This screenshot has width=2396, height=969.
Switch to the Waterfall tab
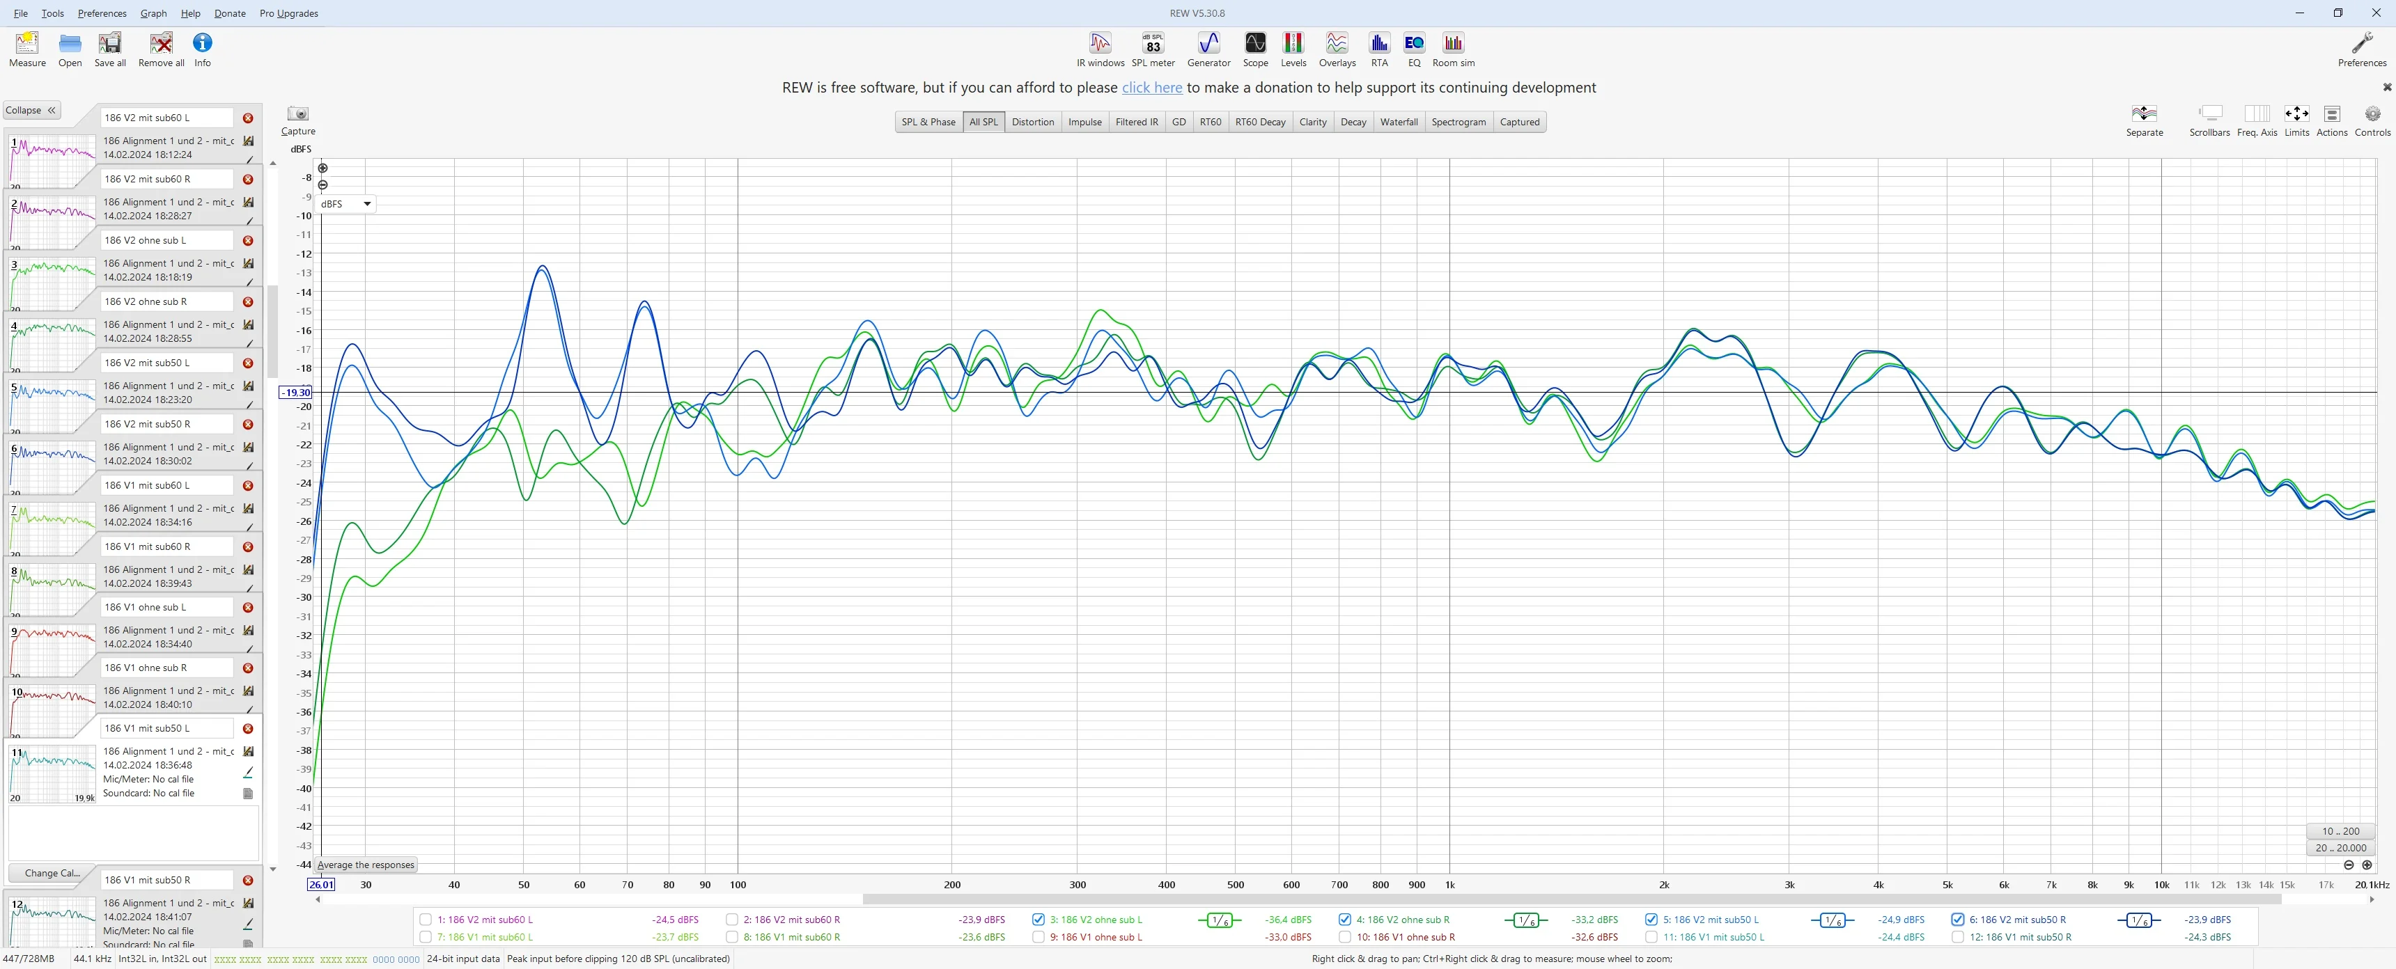point(1398,122)
